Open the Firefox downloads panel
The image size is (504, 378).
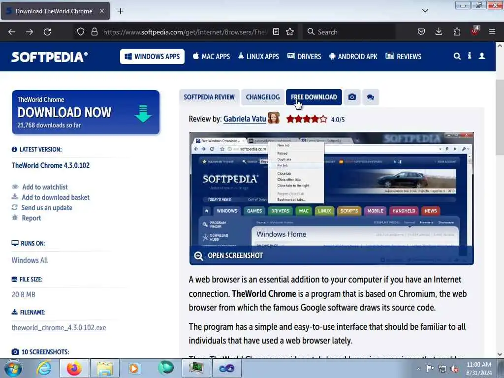click(x=439, y=32)
